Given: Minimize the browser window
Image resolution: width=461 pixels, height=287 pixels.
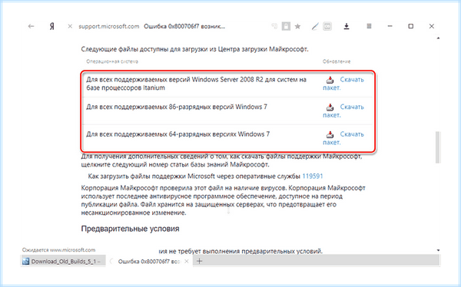Looking at the screenshot, I should 390,26.
